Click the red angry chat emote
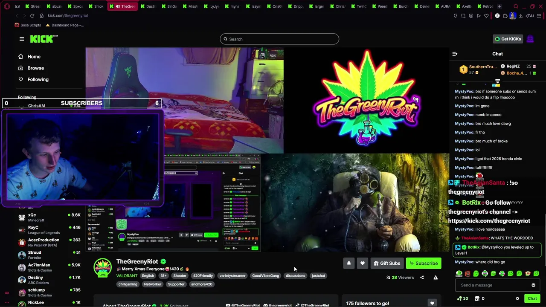 coord(468,274)
